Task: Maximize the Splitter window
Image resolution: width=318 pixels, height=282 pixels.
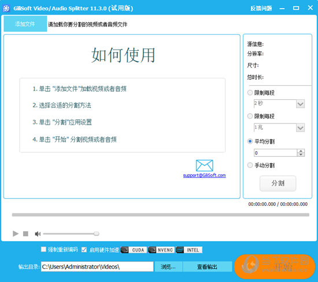Action: (x=296, y=8)
